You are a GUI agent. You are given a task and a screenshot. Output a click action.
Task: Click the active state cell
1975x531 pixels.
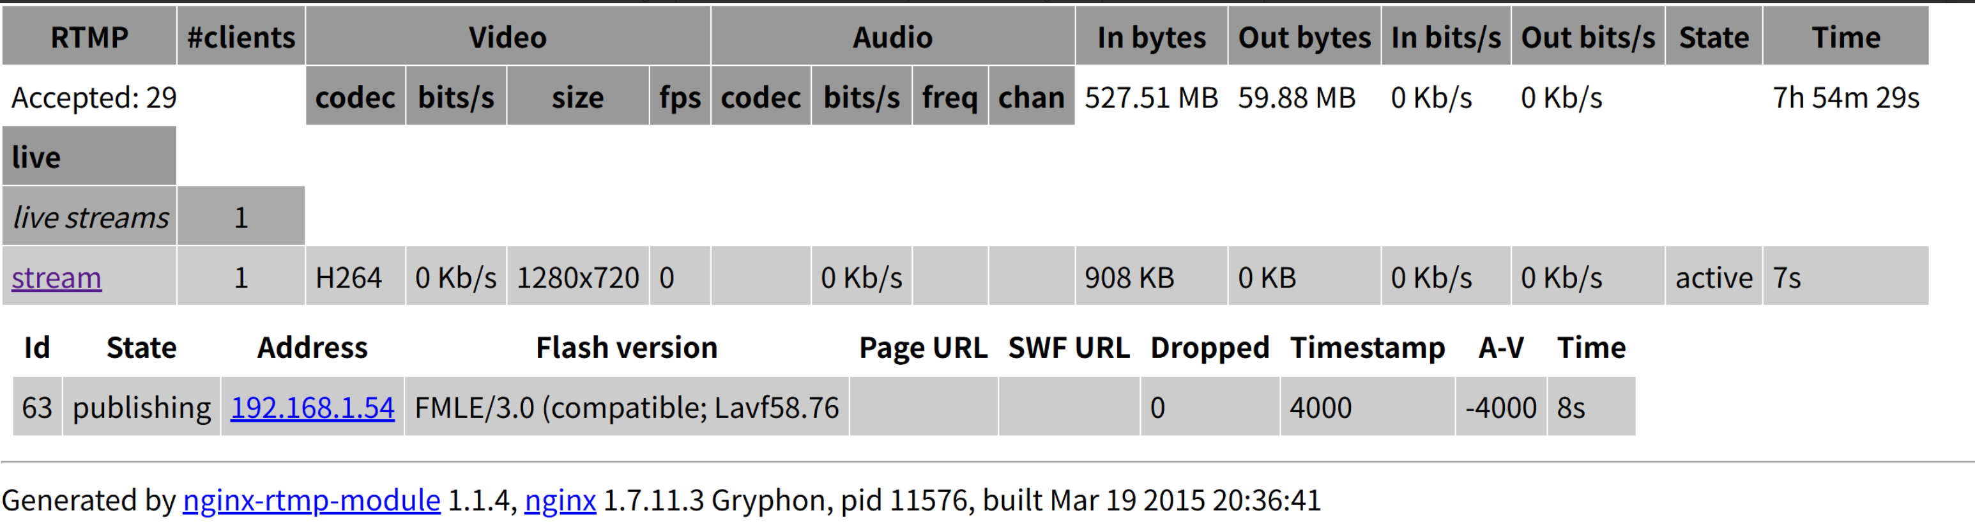(1714, 278)
